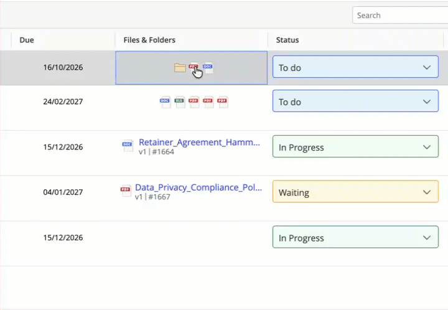Open the first PDF icon in the 24/02/2027 row
This screenshot has width=448, height=310.
click(x=194, y=102)
